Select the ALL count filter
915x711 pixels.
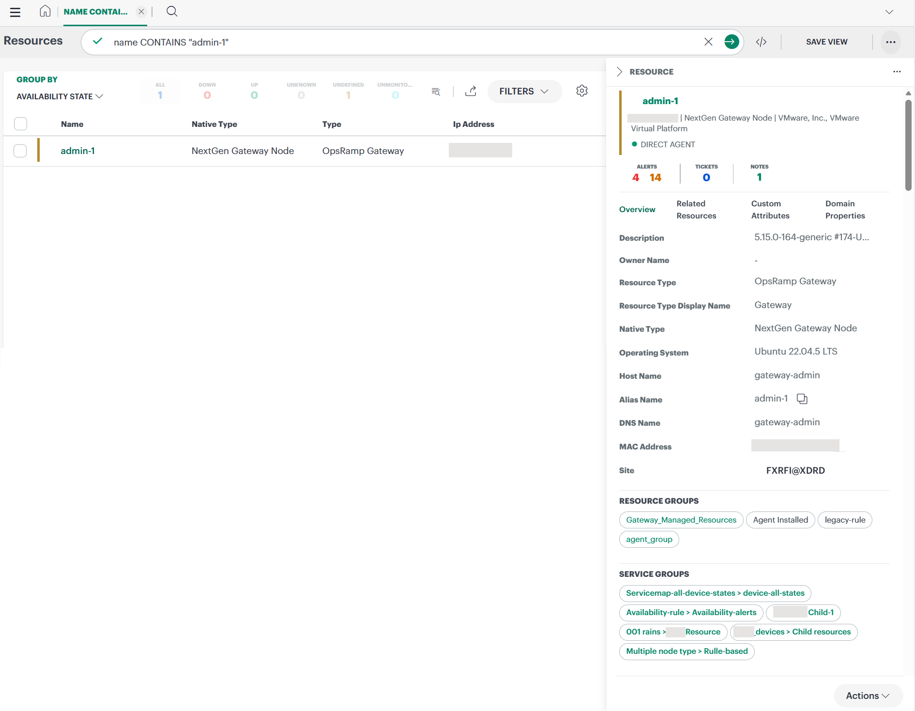[160, 91]
